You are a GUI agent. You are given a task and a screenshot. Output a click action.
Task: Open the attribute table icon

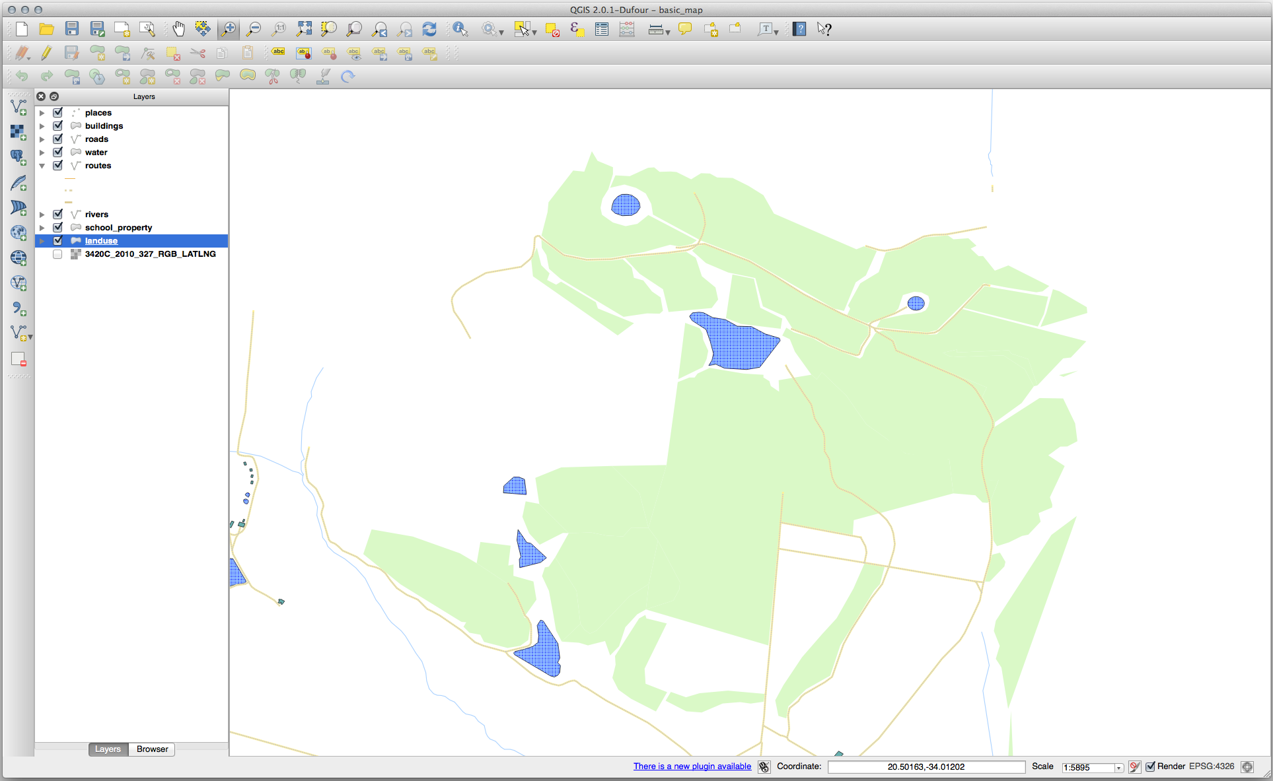pos(601,28)
